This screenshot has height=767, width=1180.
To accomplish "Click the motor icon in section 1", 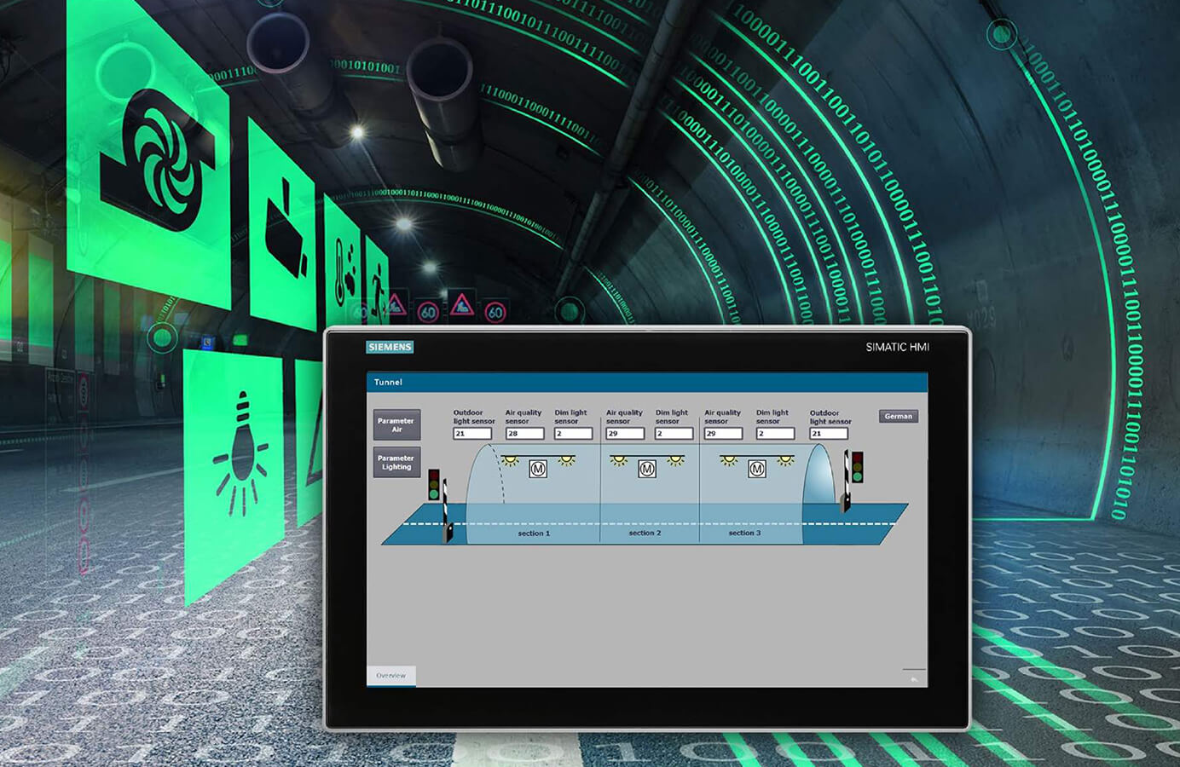I will click(537, 469).
